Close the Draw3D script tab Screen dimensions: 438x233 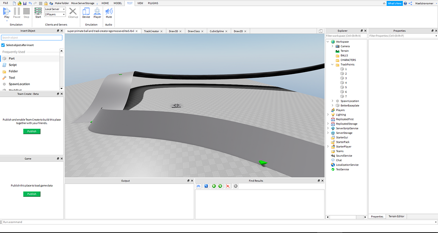point(180,31)
